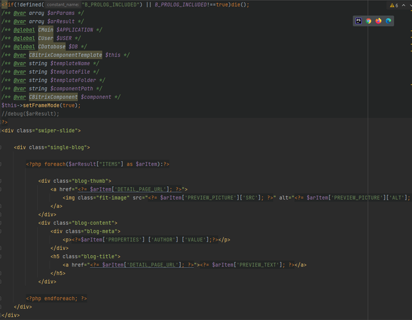Viewport: 412px width, 320px height.
Task: Click the @var tag before $arResult
Action: (20, 21)
